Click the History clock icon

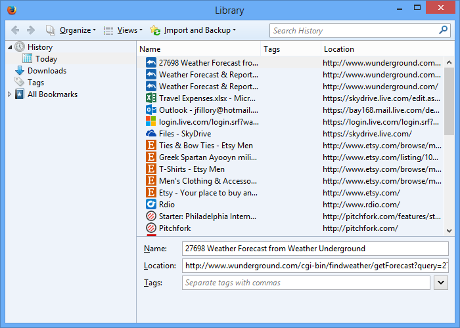tap(20, 47)
